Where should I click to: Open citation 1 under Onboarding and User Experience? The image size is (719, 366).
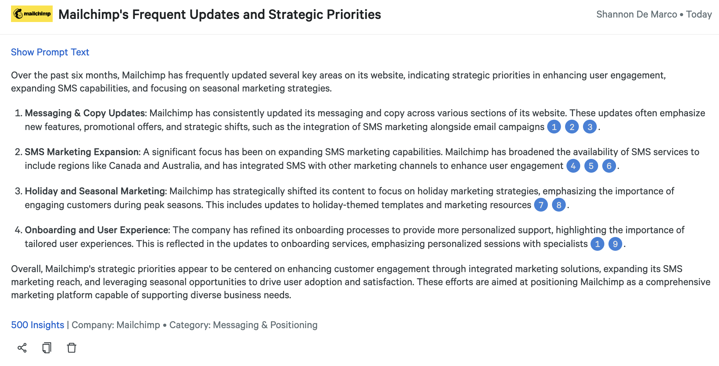(597, 244)
